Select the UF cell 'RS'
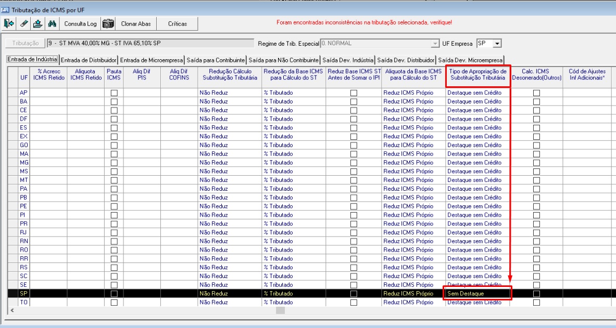This screenshot has height=328, width=616. tap(24, 268)
